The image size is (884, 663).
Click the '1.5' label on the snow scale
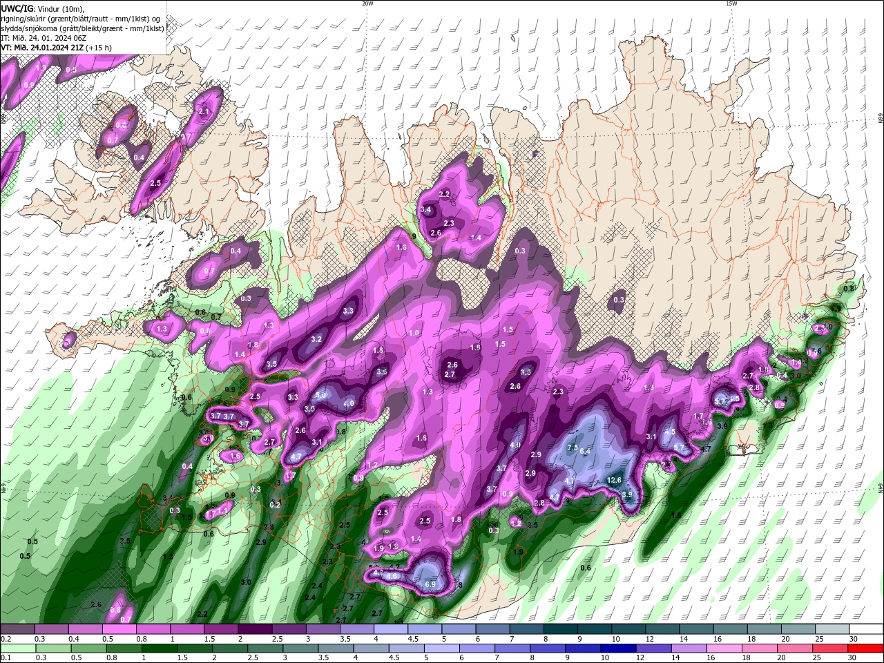coord(209,639)
